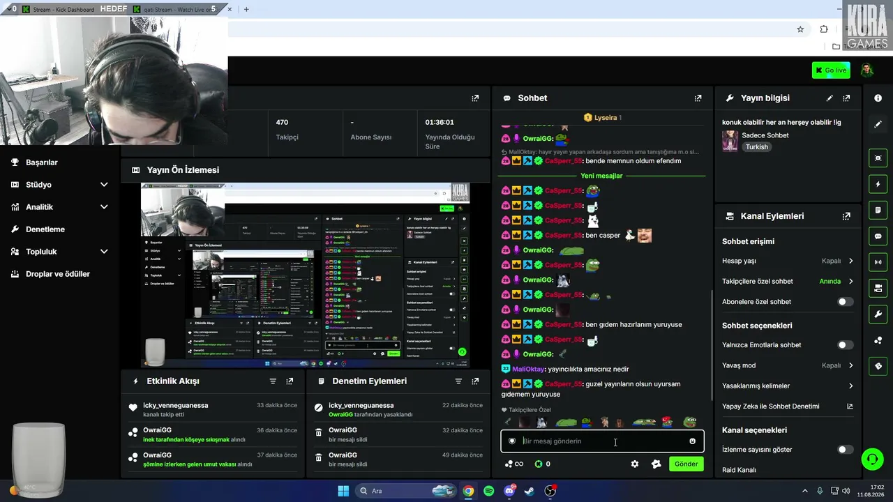Open a new browser tab
This screenshot has width=893, height=502.
click(246, 9)
